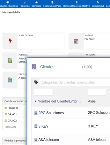Click the Abierta pedidos link

point(22,58)
